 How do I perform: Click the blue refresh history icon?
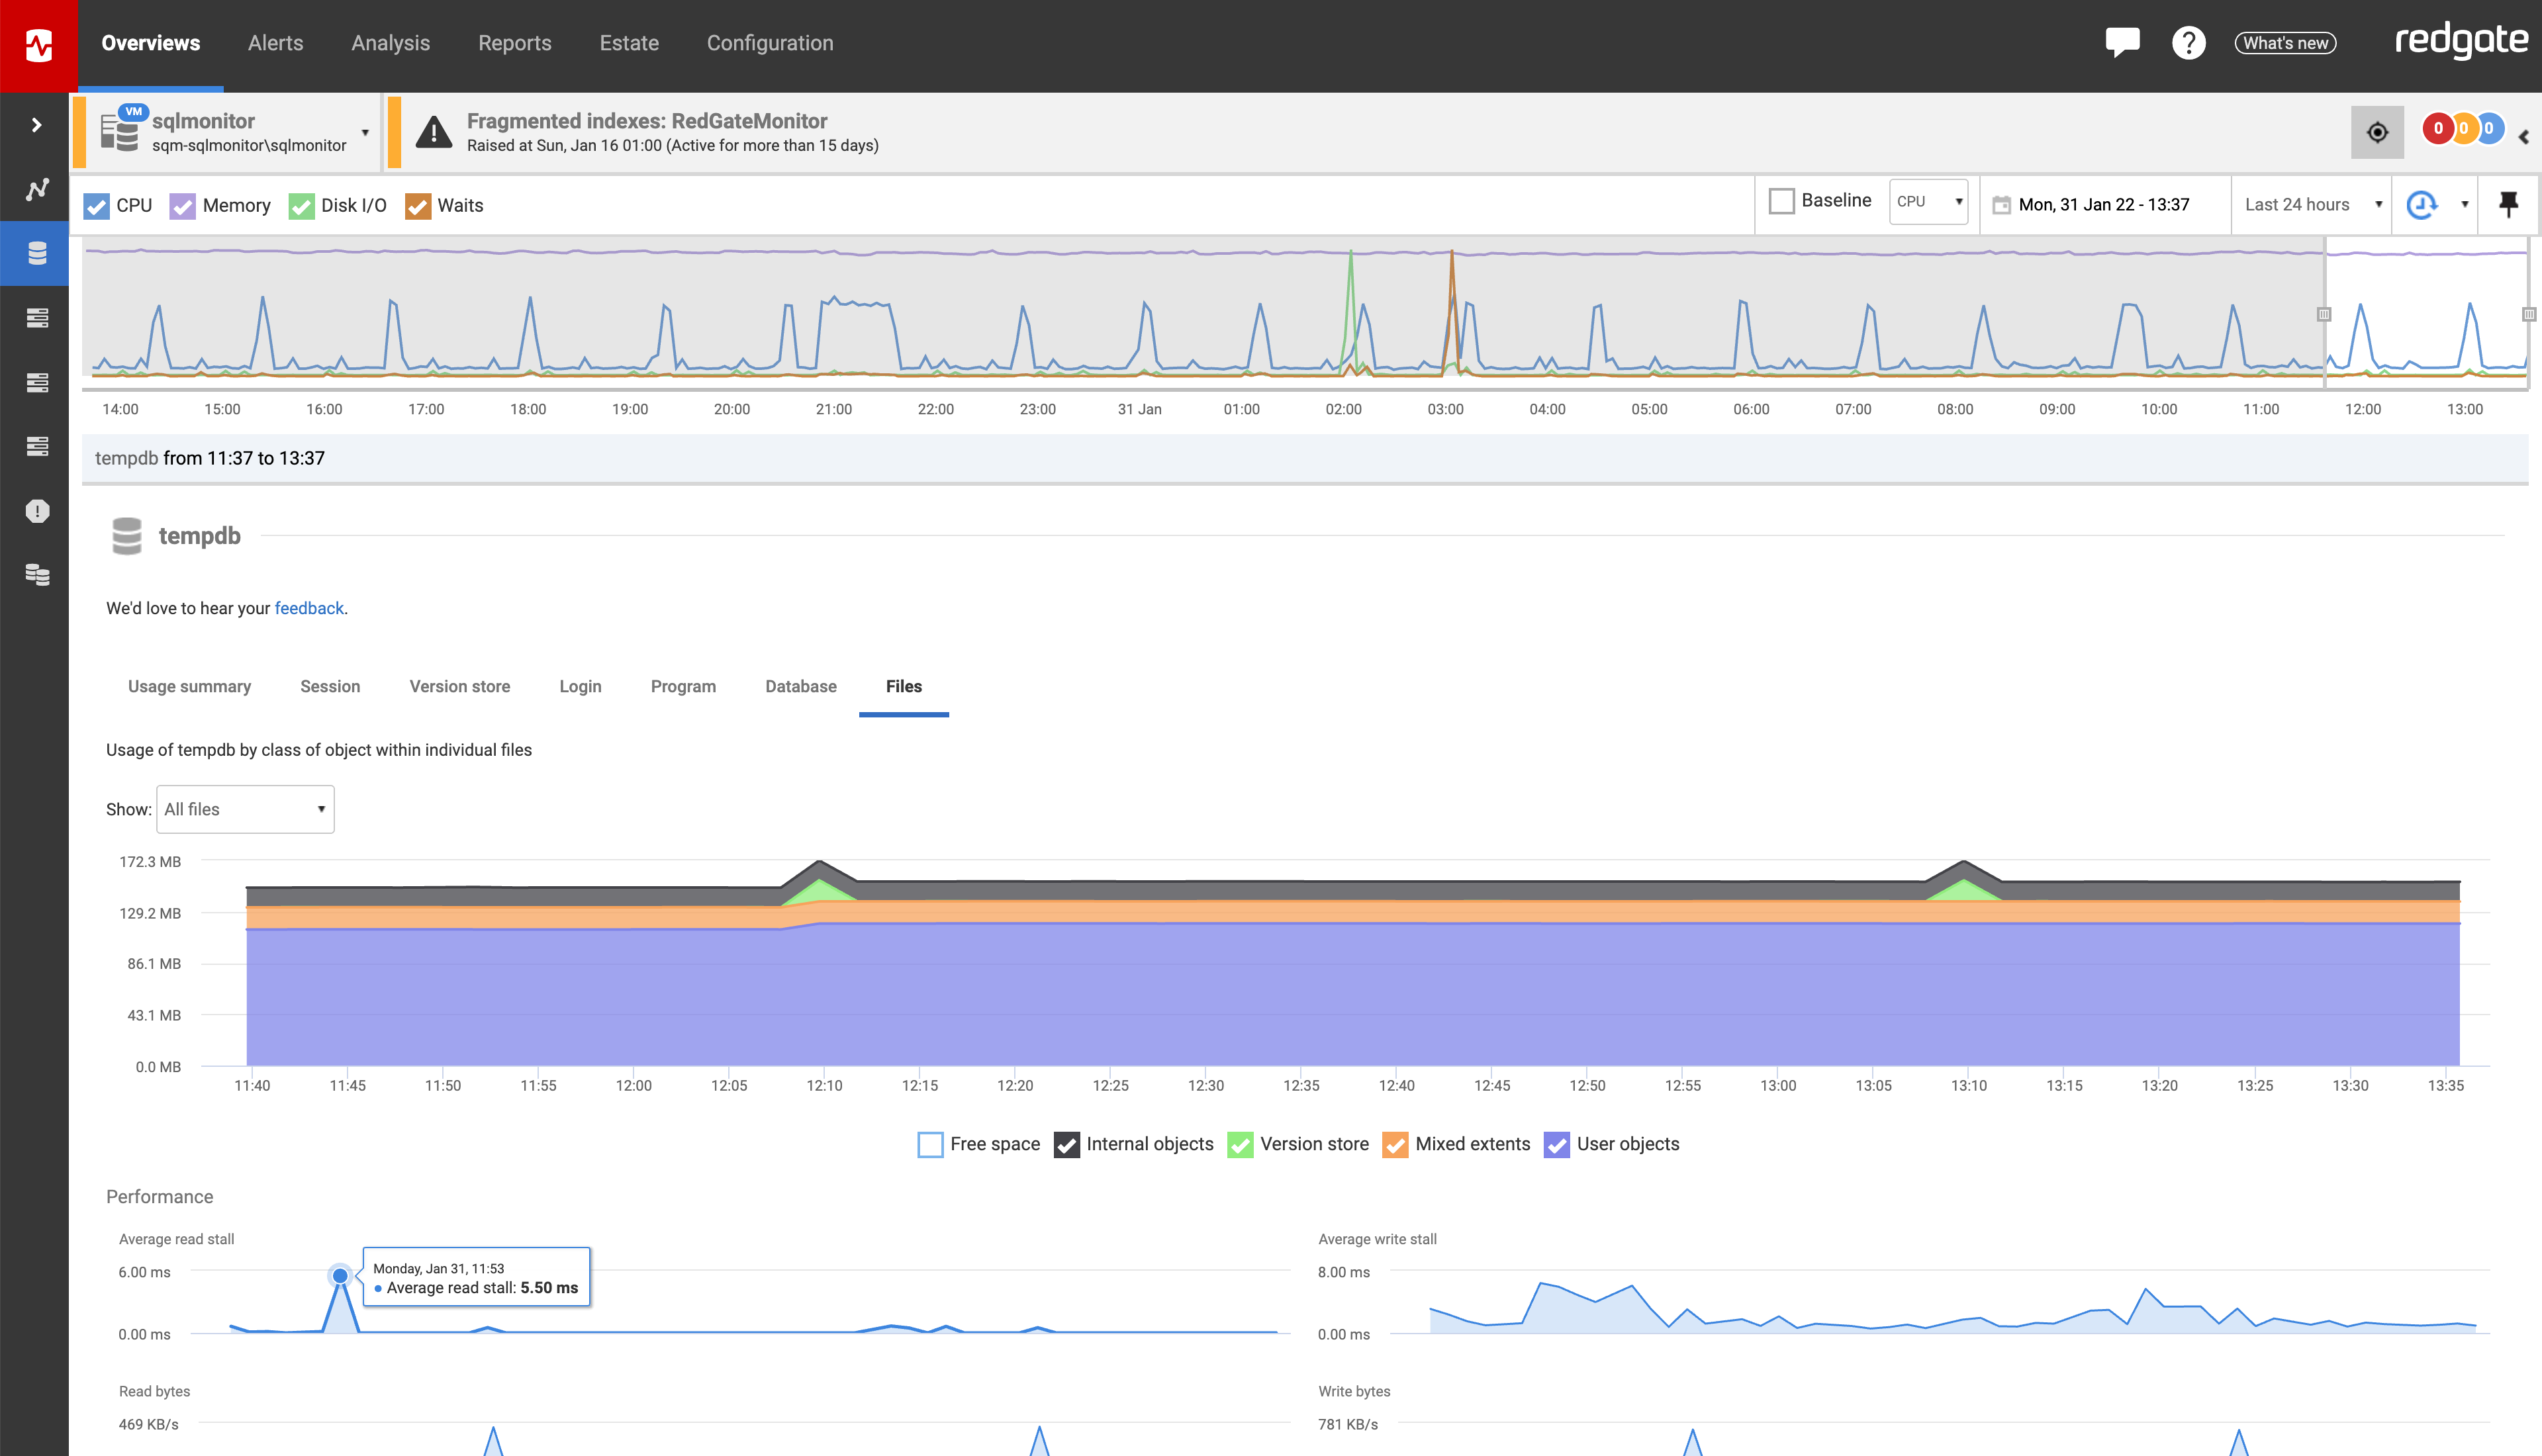2420,204
